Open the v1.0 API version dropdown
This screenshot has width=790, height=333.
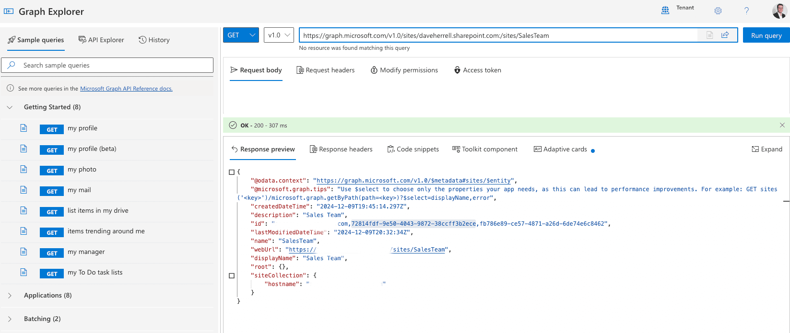tap(279, 35)
